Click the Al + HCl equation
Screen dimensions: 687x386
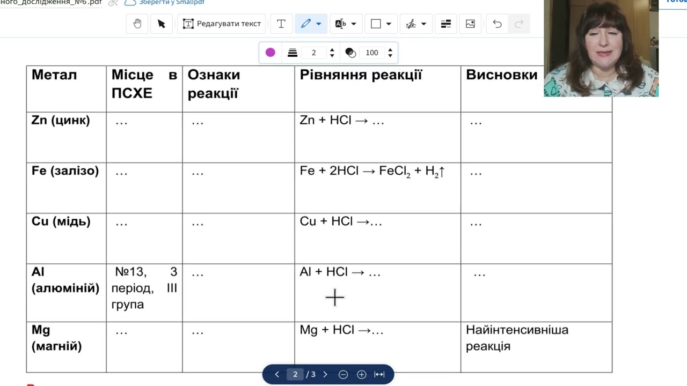click(340, 272)
